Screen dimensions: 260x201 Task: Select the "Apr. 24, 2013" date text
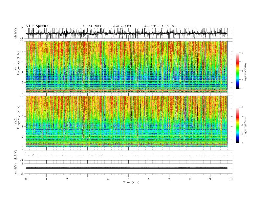tap(92, 26)
